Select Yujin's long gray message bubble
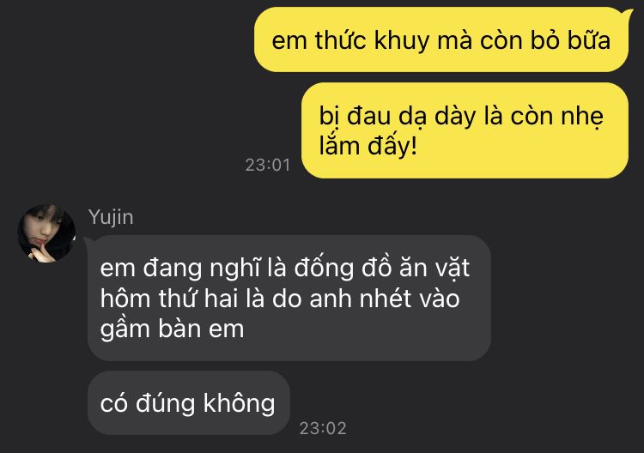644x453 pixels. point(289,299)
